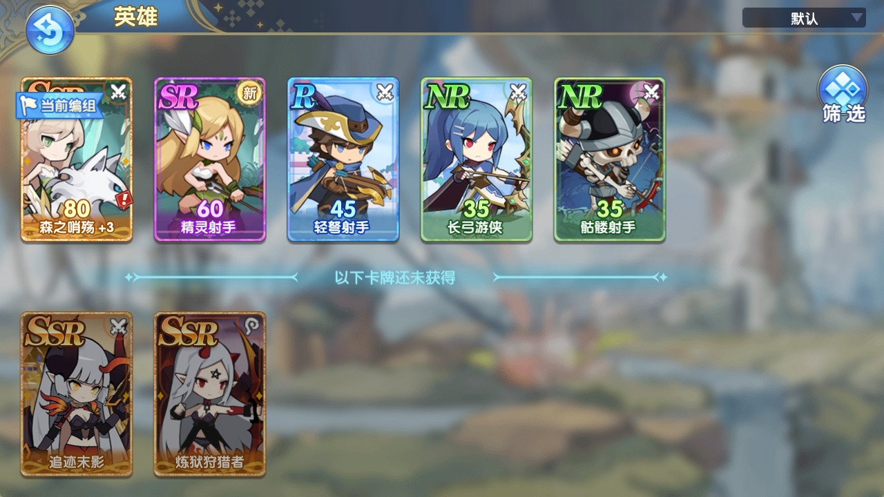Viewport: 884px width, 497px height.
Task: Choose the 轻弩射手 R hero card
Action: [x=343, y=159]
